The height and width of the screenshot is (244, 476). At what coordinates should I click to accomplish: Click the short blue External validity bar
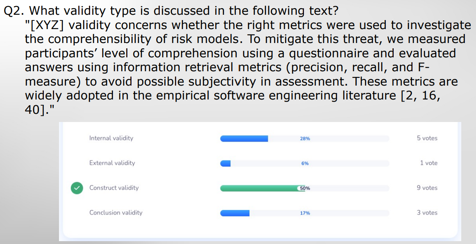(226, 164)
